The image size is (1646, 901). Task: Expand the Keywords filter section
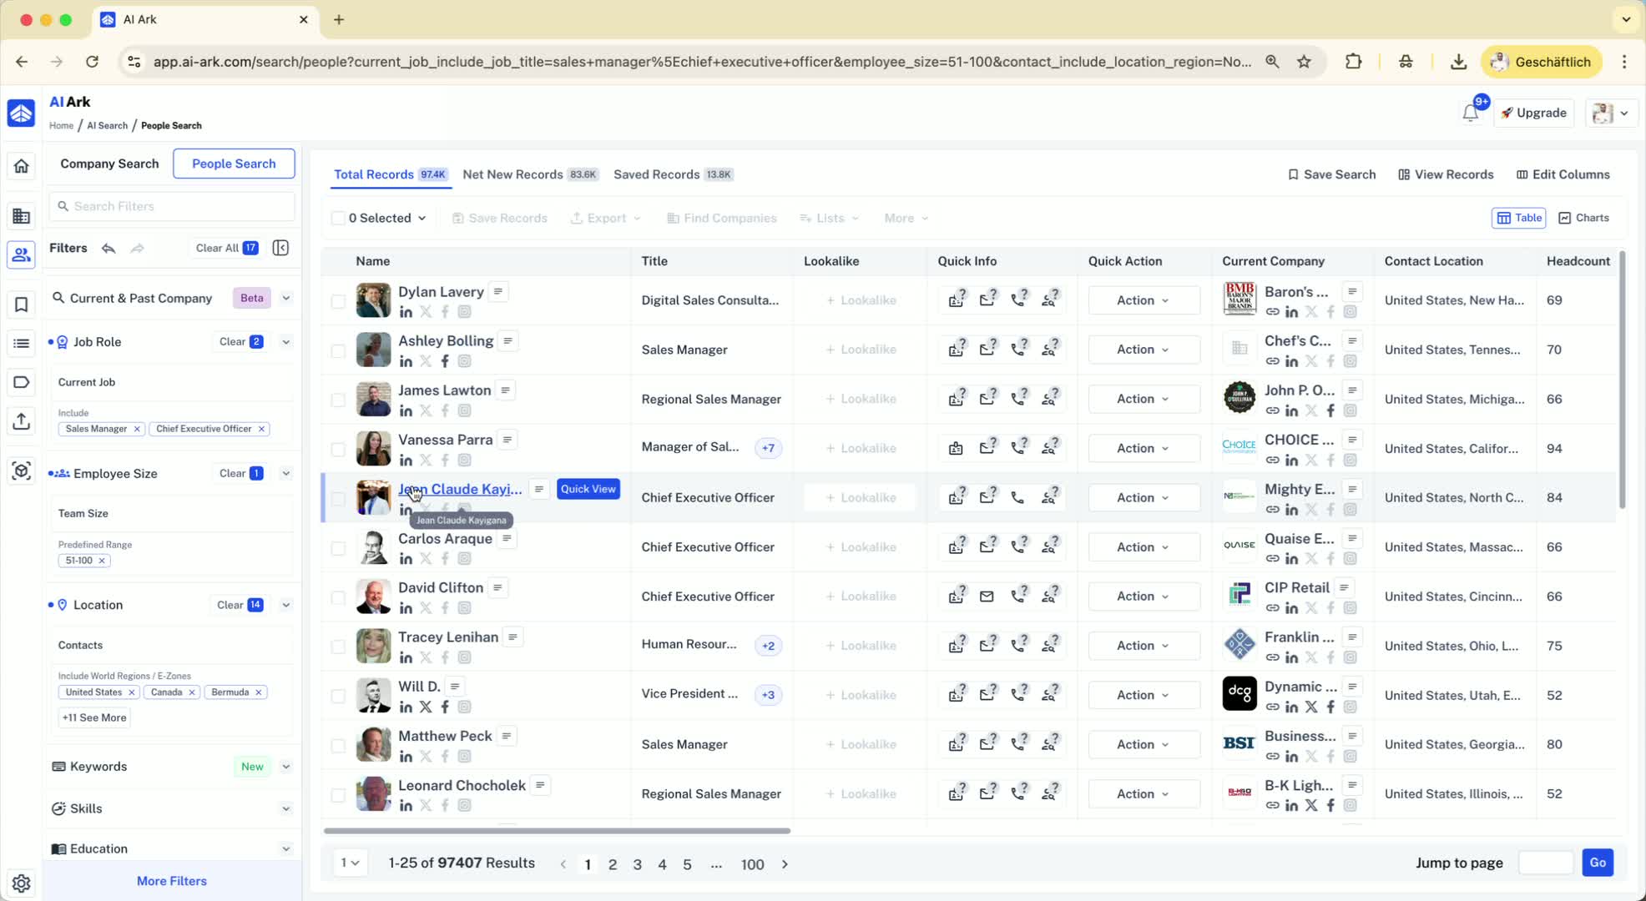click(x=285, y=767)
